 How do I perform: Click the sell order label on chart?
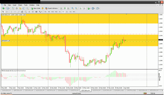click(6, 41)
